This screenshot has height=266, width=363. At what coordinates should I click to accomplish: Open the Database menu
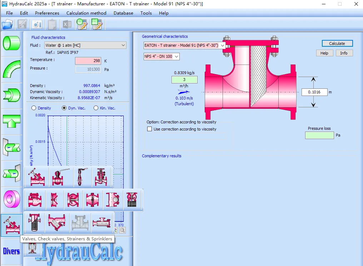point(123,13)
